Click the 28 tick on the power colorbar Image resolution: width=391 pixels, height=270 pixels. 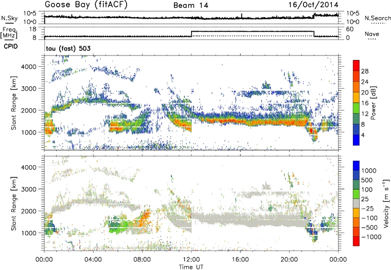click(x=365, y=71)
